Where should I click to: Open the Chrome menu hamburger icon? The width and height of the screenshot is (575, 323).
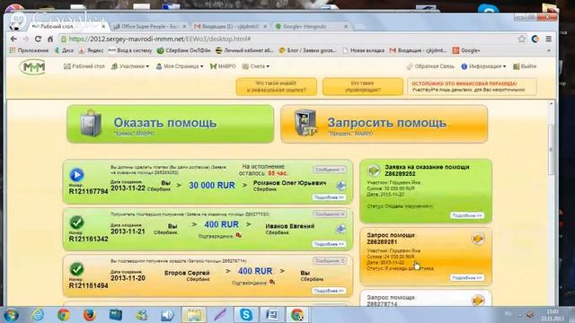point(549,39)
